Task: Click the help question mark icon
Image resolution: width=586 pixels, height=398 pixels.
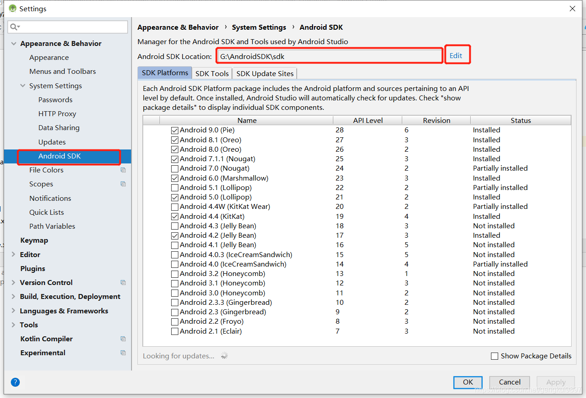Action: click(x=15, y=382)
